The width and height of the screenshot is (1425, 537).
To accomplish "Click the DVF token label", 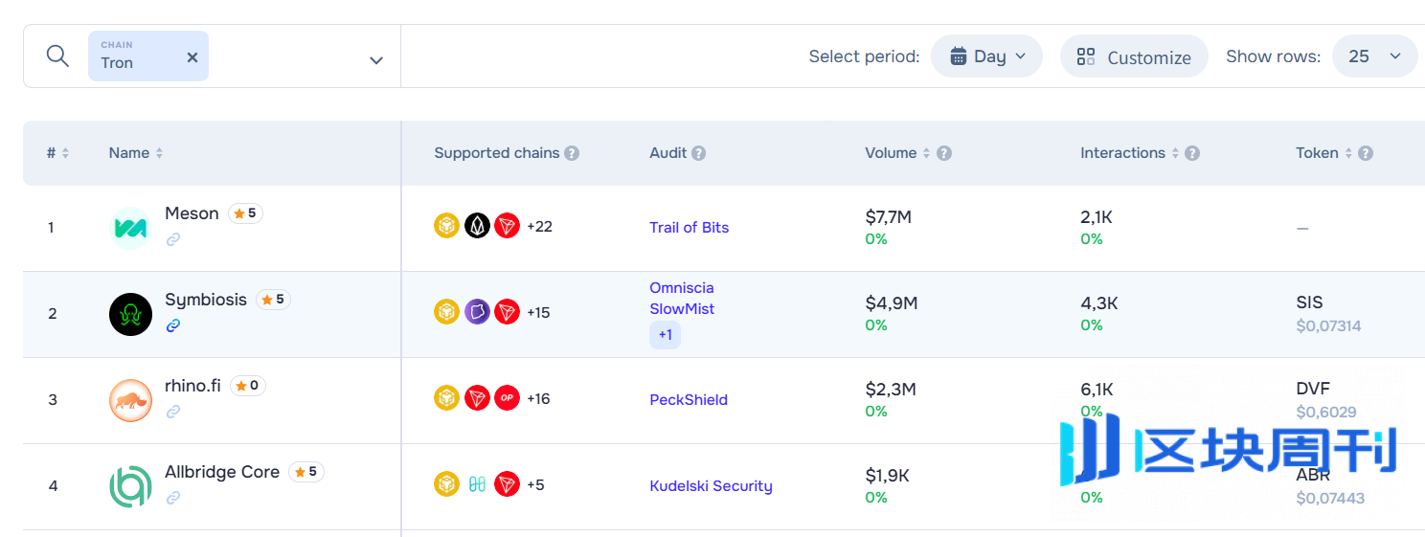I will coord(1313,389).
